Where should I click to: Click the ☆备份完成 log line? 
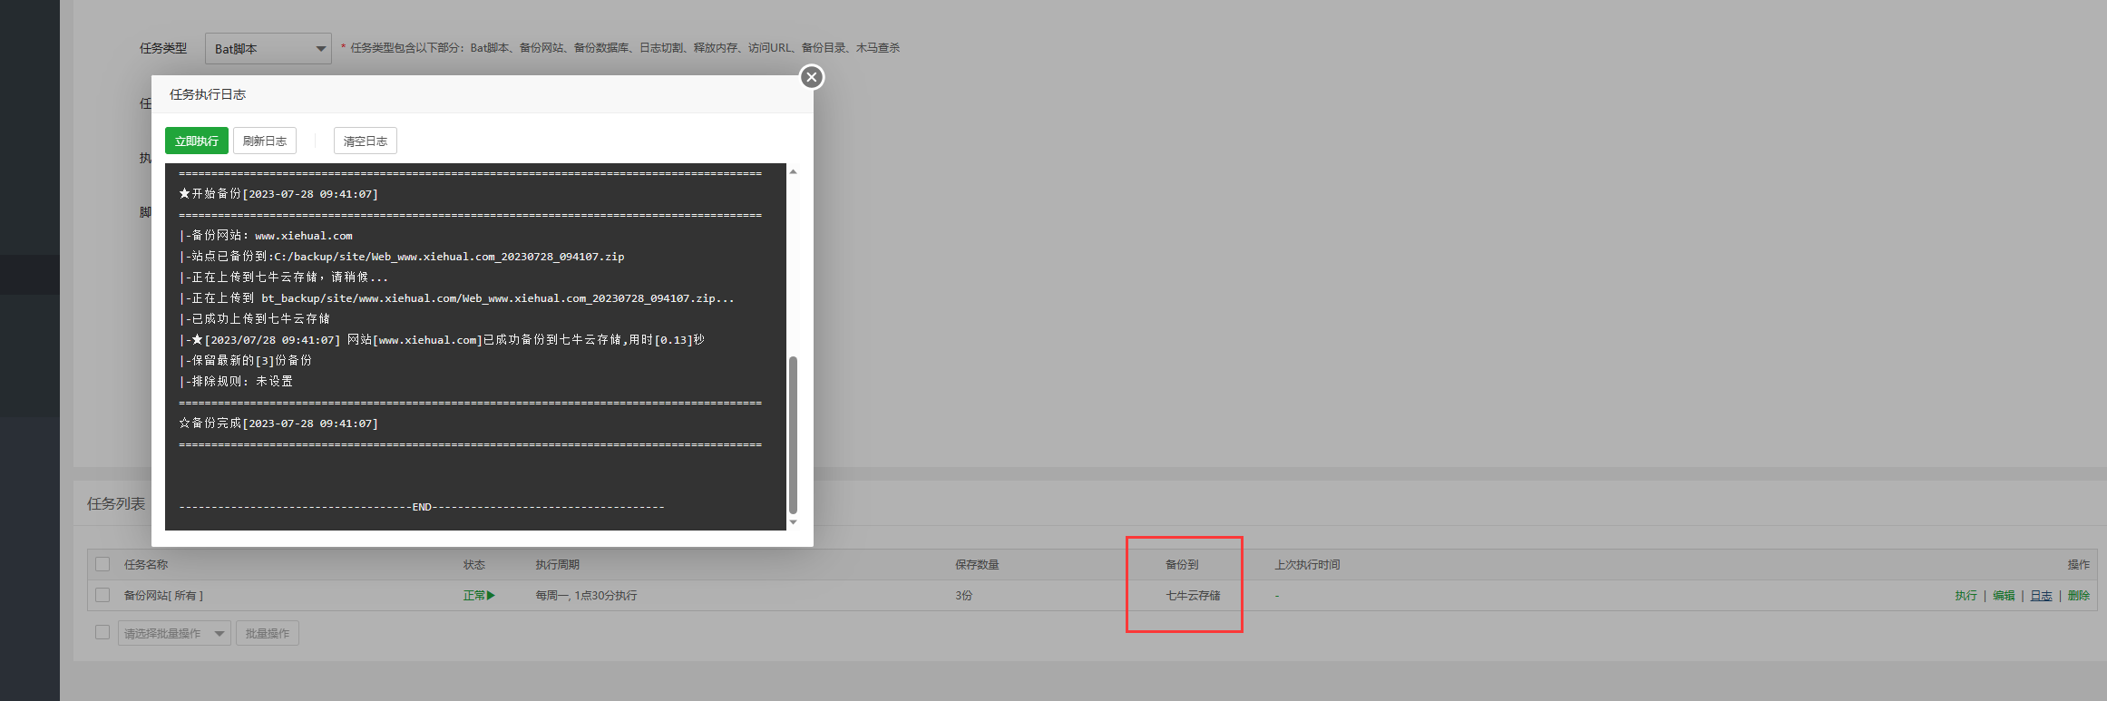[278, 424]
